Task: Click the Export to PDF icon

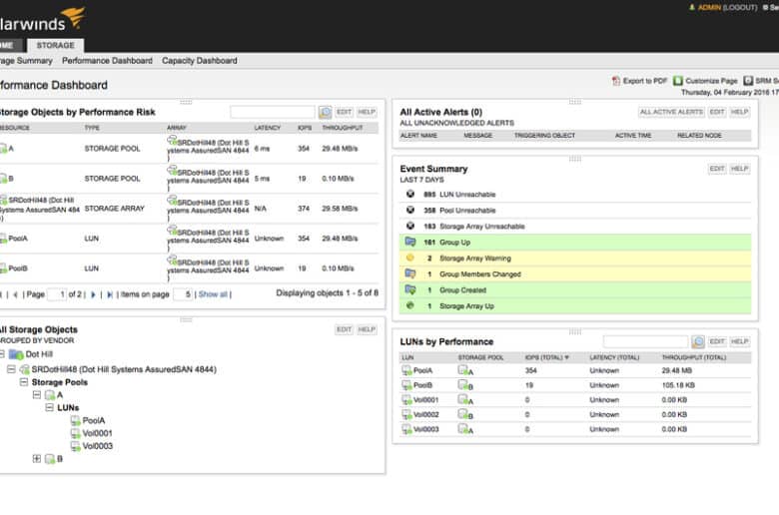Action: (x=616, y=81)
